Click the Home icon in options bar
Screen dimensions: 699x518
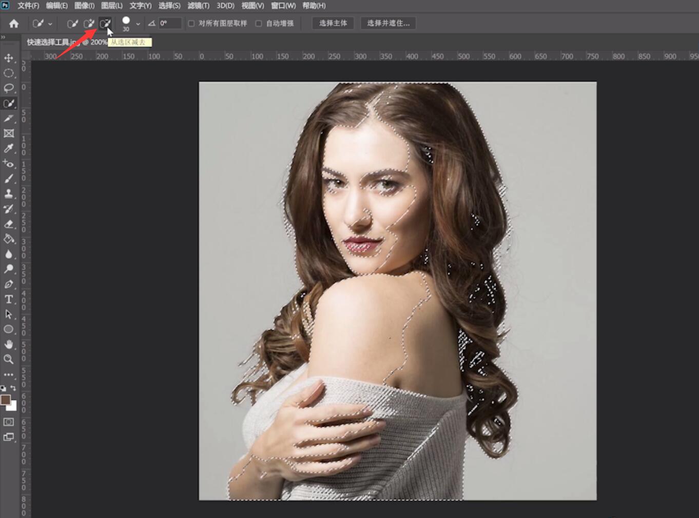pos(14,24)
